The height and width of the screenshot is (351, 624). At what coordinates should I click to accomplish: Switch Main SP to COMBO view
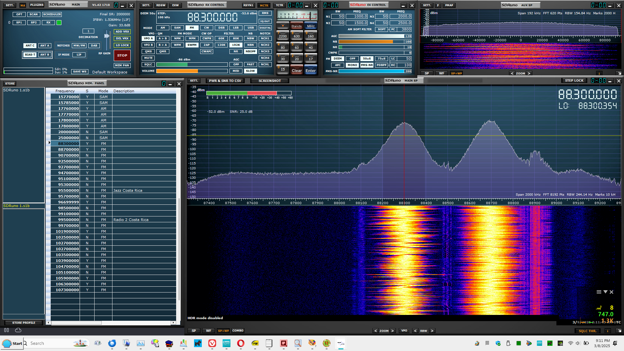tap(238, 331)
